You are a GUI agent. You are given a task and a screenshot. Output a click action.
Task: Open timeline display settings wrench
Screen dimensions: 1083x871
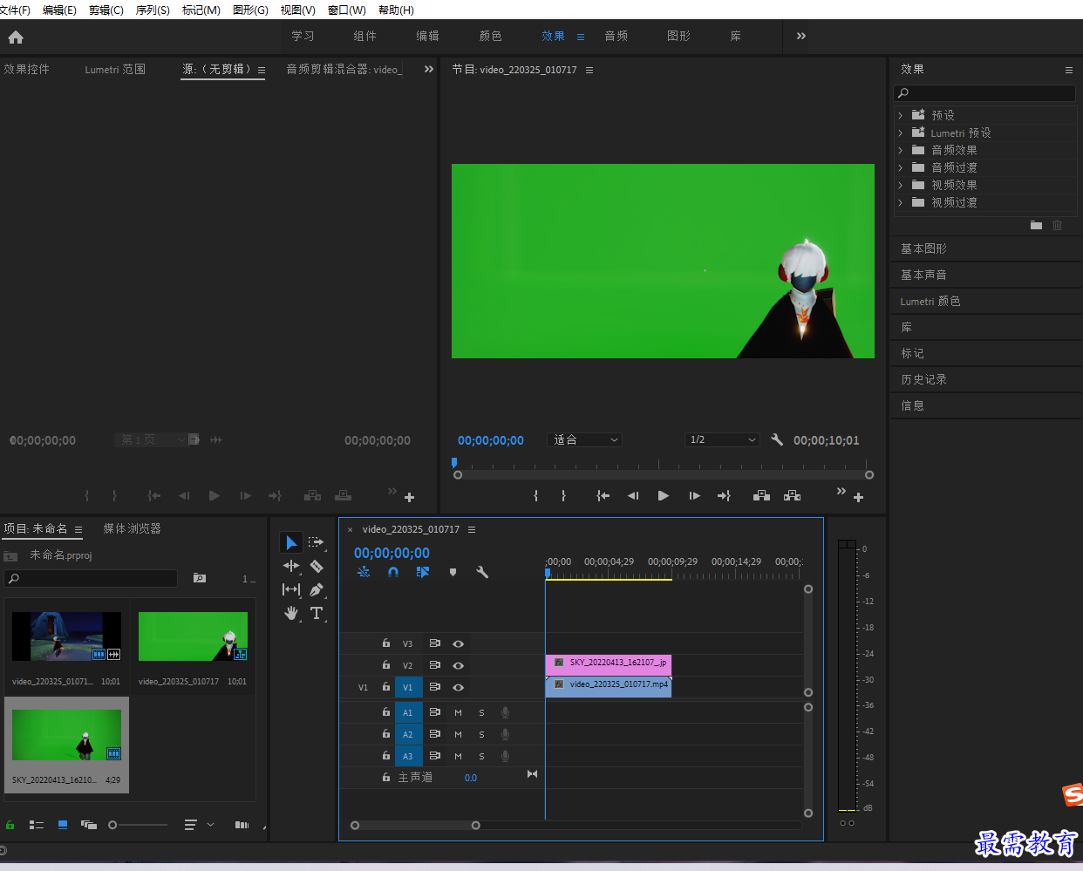[x=482, y=572]
